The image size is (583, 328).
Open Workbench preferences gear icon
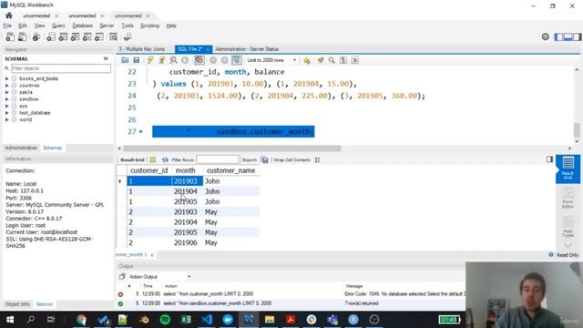click(x=545, y=36)
